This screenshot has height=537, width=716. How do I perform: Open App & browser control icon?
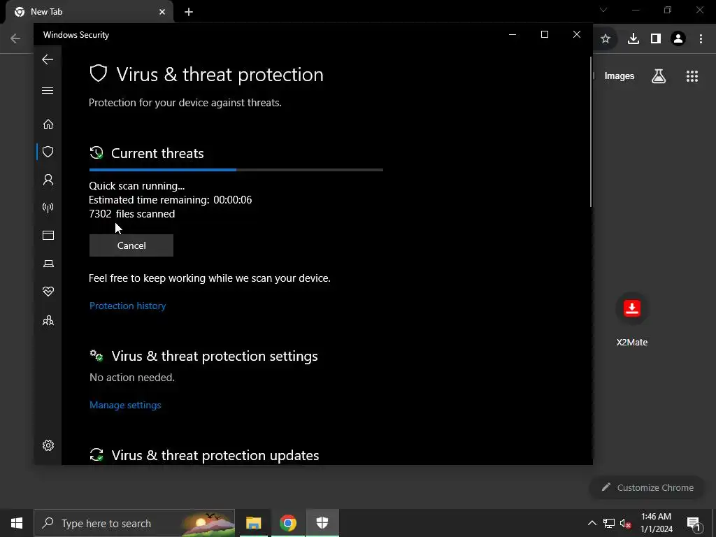(48, 235)
